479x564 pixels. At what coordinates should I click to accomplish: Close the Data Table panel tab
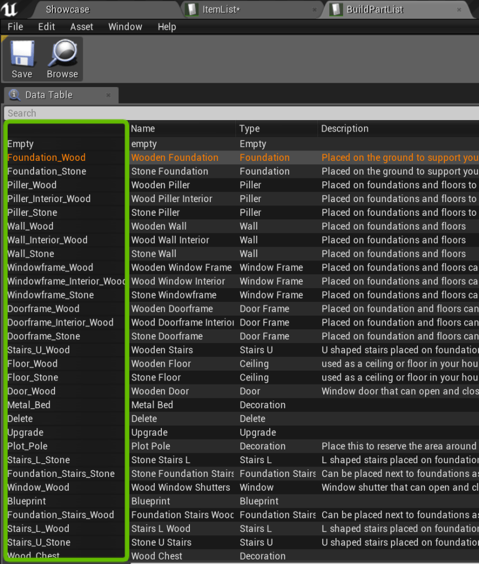[108, 95]
